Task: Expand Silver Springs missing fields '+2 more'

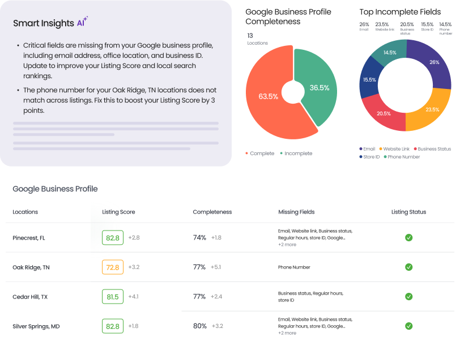Action: click(287, 333)
